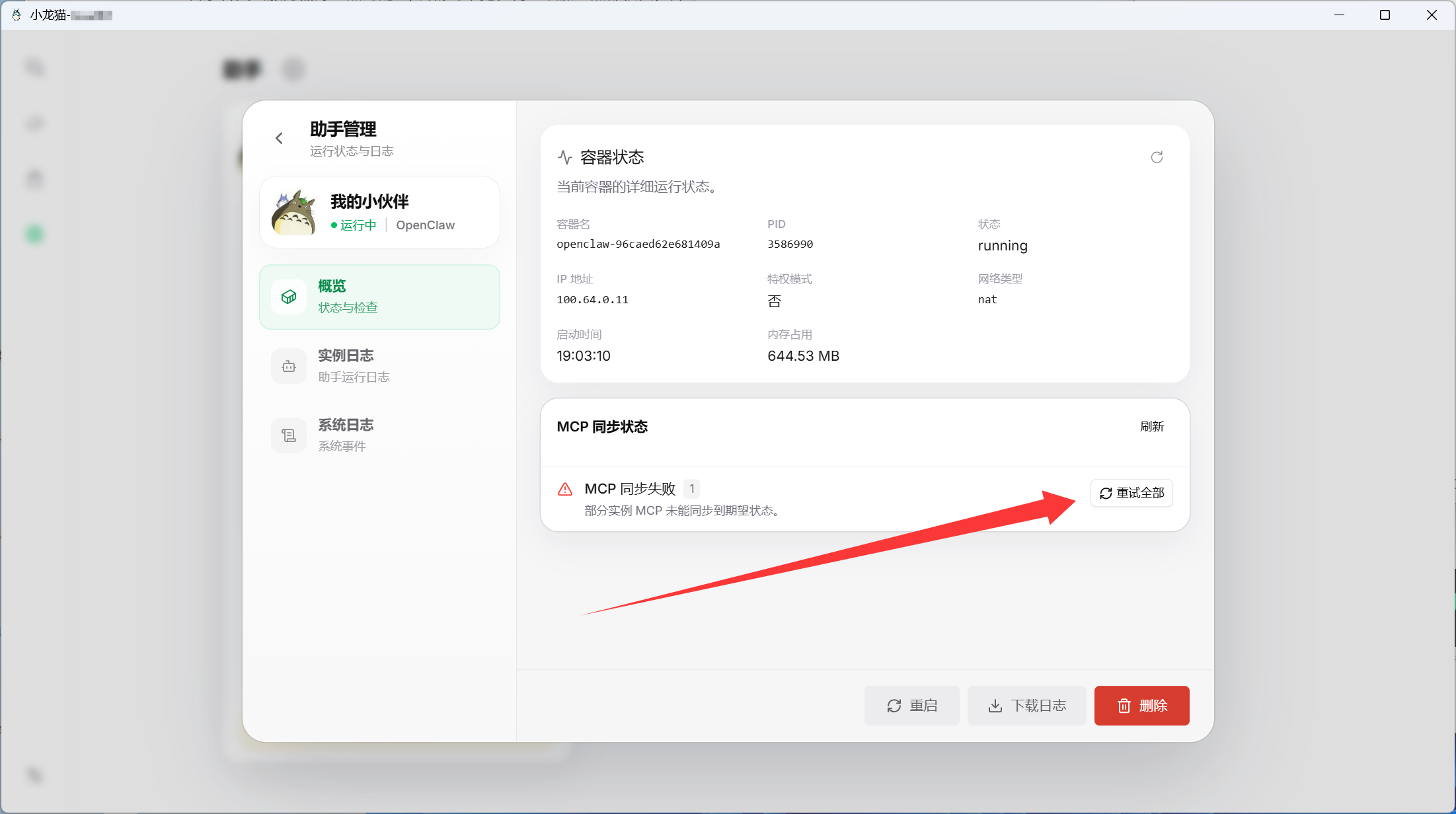Viewport: 1456px width, 814px height.
Task: Click the 系统日志 scroll icon
Action: 289,435
